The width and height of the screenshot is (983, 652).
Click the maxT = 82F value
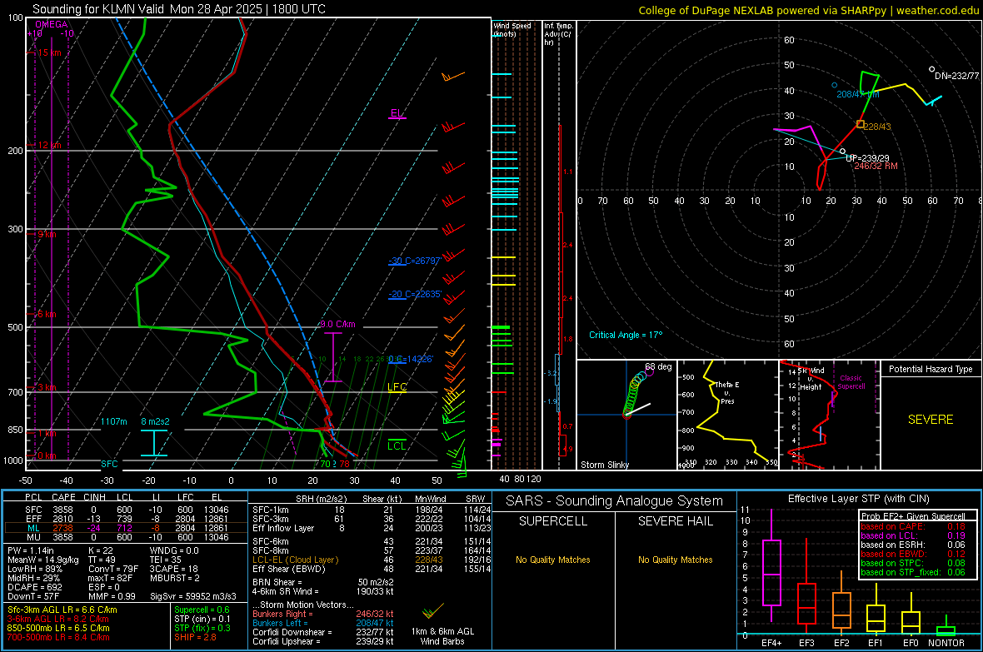tap(111, 578)
